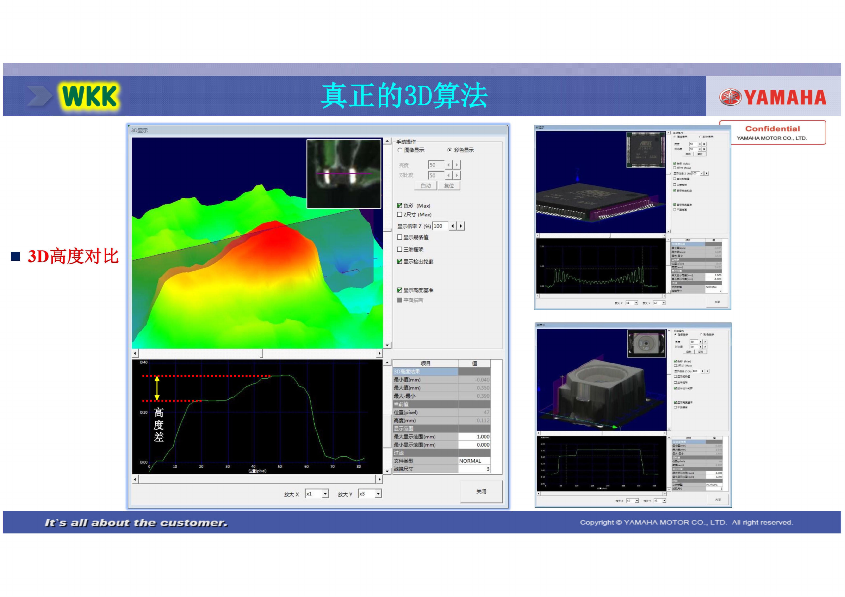Click the 最大显示范围(mm) value 1.000
Viewport: 845px width, 597px height.
(x=474, y=437)
